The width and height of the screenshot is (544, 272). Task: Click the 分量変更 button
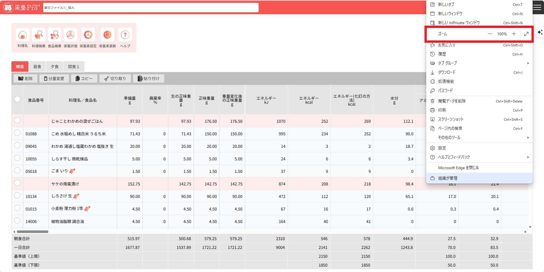(54, 79)
